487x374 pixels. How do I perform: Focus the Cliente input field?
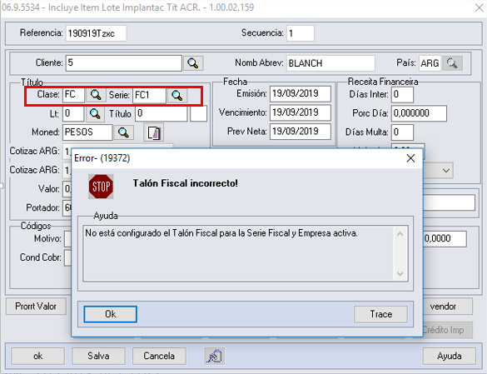click(123, 63)
